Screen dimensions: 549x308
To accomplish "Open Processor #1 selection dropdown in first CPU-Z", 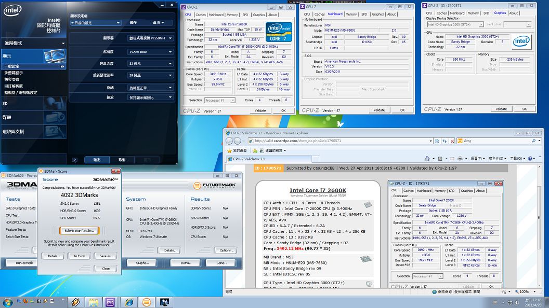I will (219, 100).
